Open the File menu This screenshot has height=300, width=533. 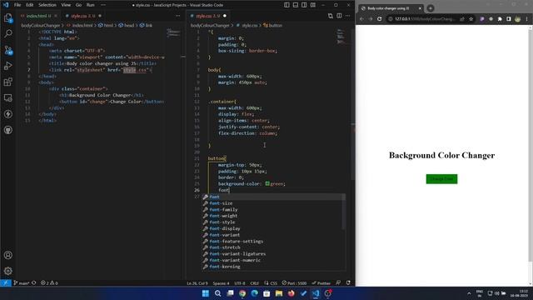(x=17, y=5)
